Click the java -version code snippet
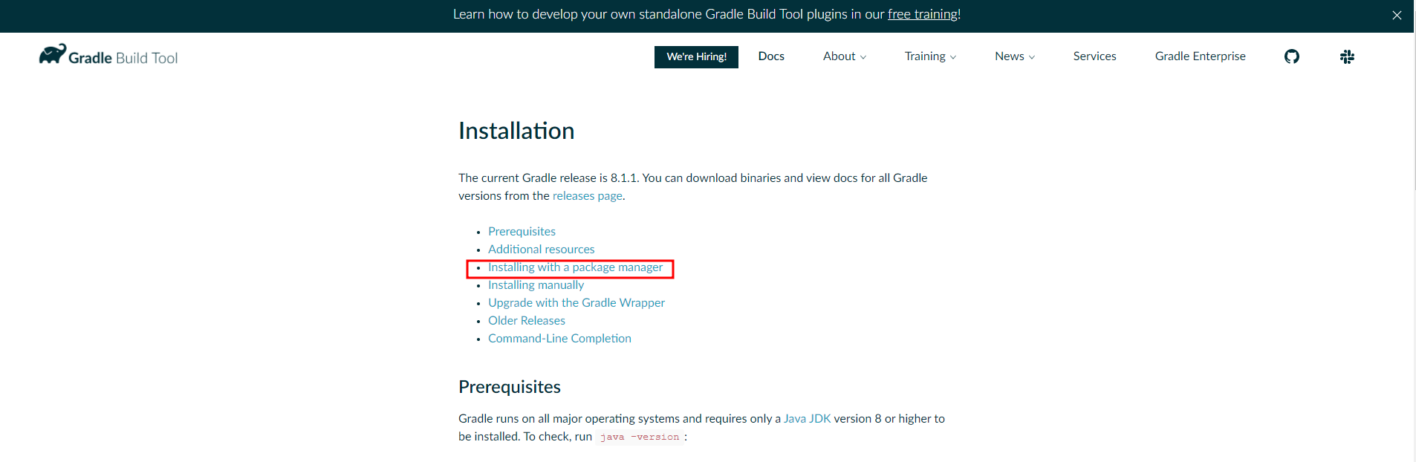This screenshot has width=1416, height=462. coord(640,437)
